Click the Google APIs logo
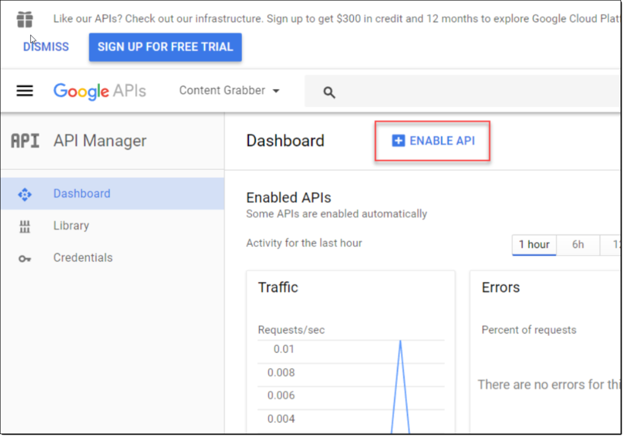This screenshot has width=626, height=439. click(100, 91)
